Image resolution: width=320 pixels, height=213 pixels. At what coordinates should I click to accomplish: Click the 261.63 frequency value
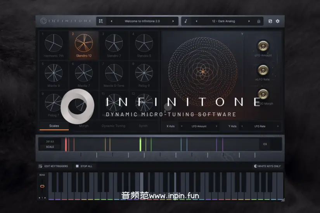point(50,141)
